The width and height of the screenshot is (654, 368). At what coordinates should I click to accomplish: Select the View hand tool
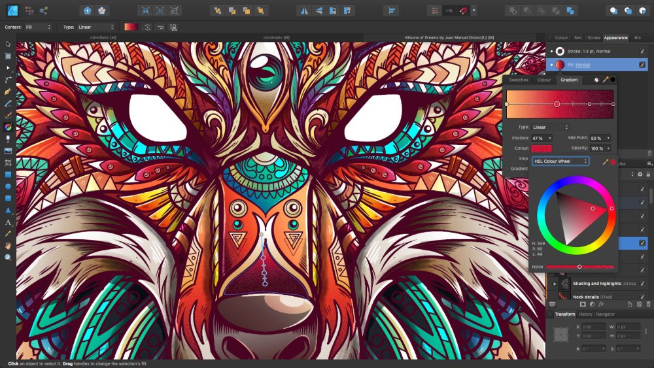[x=8, y=246]
